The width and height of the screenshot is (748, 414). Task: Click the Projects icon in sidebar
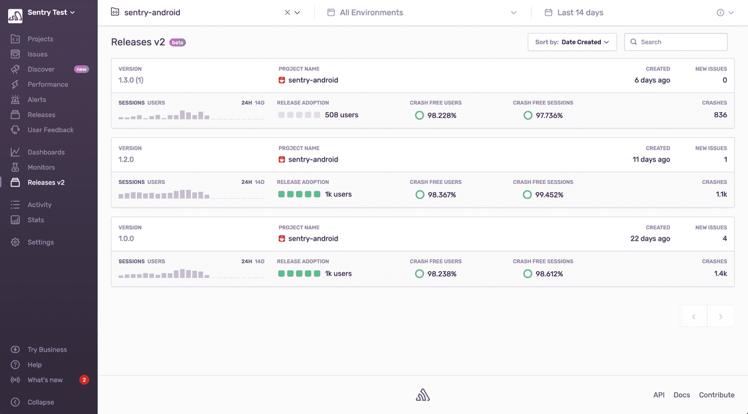pyautogui.click(x=16, y=39)
